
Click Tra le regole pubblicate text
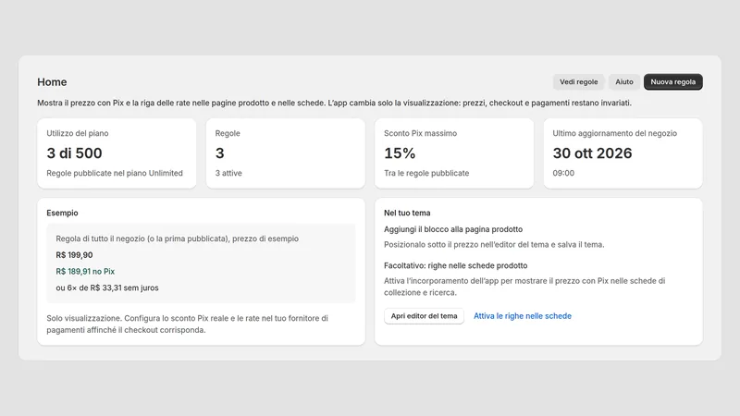[x=426, y=173]
